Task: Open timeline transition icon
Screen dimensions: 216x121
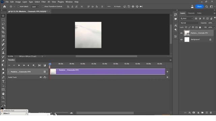Action: click(45, 65)
